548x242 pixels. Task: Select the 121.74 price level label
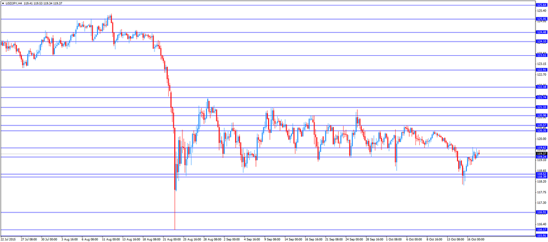(541, 97)
